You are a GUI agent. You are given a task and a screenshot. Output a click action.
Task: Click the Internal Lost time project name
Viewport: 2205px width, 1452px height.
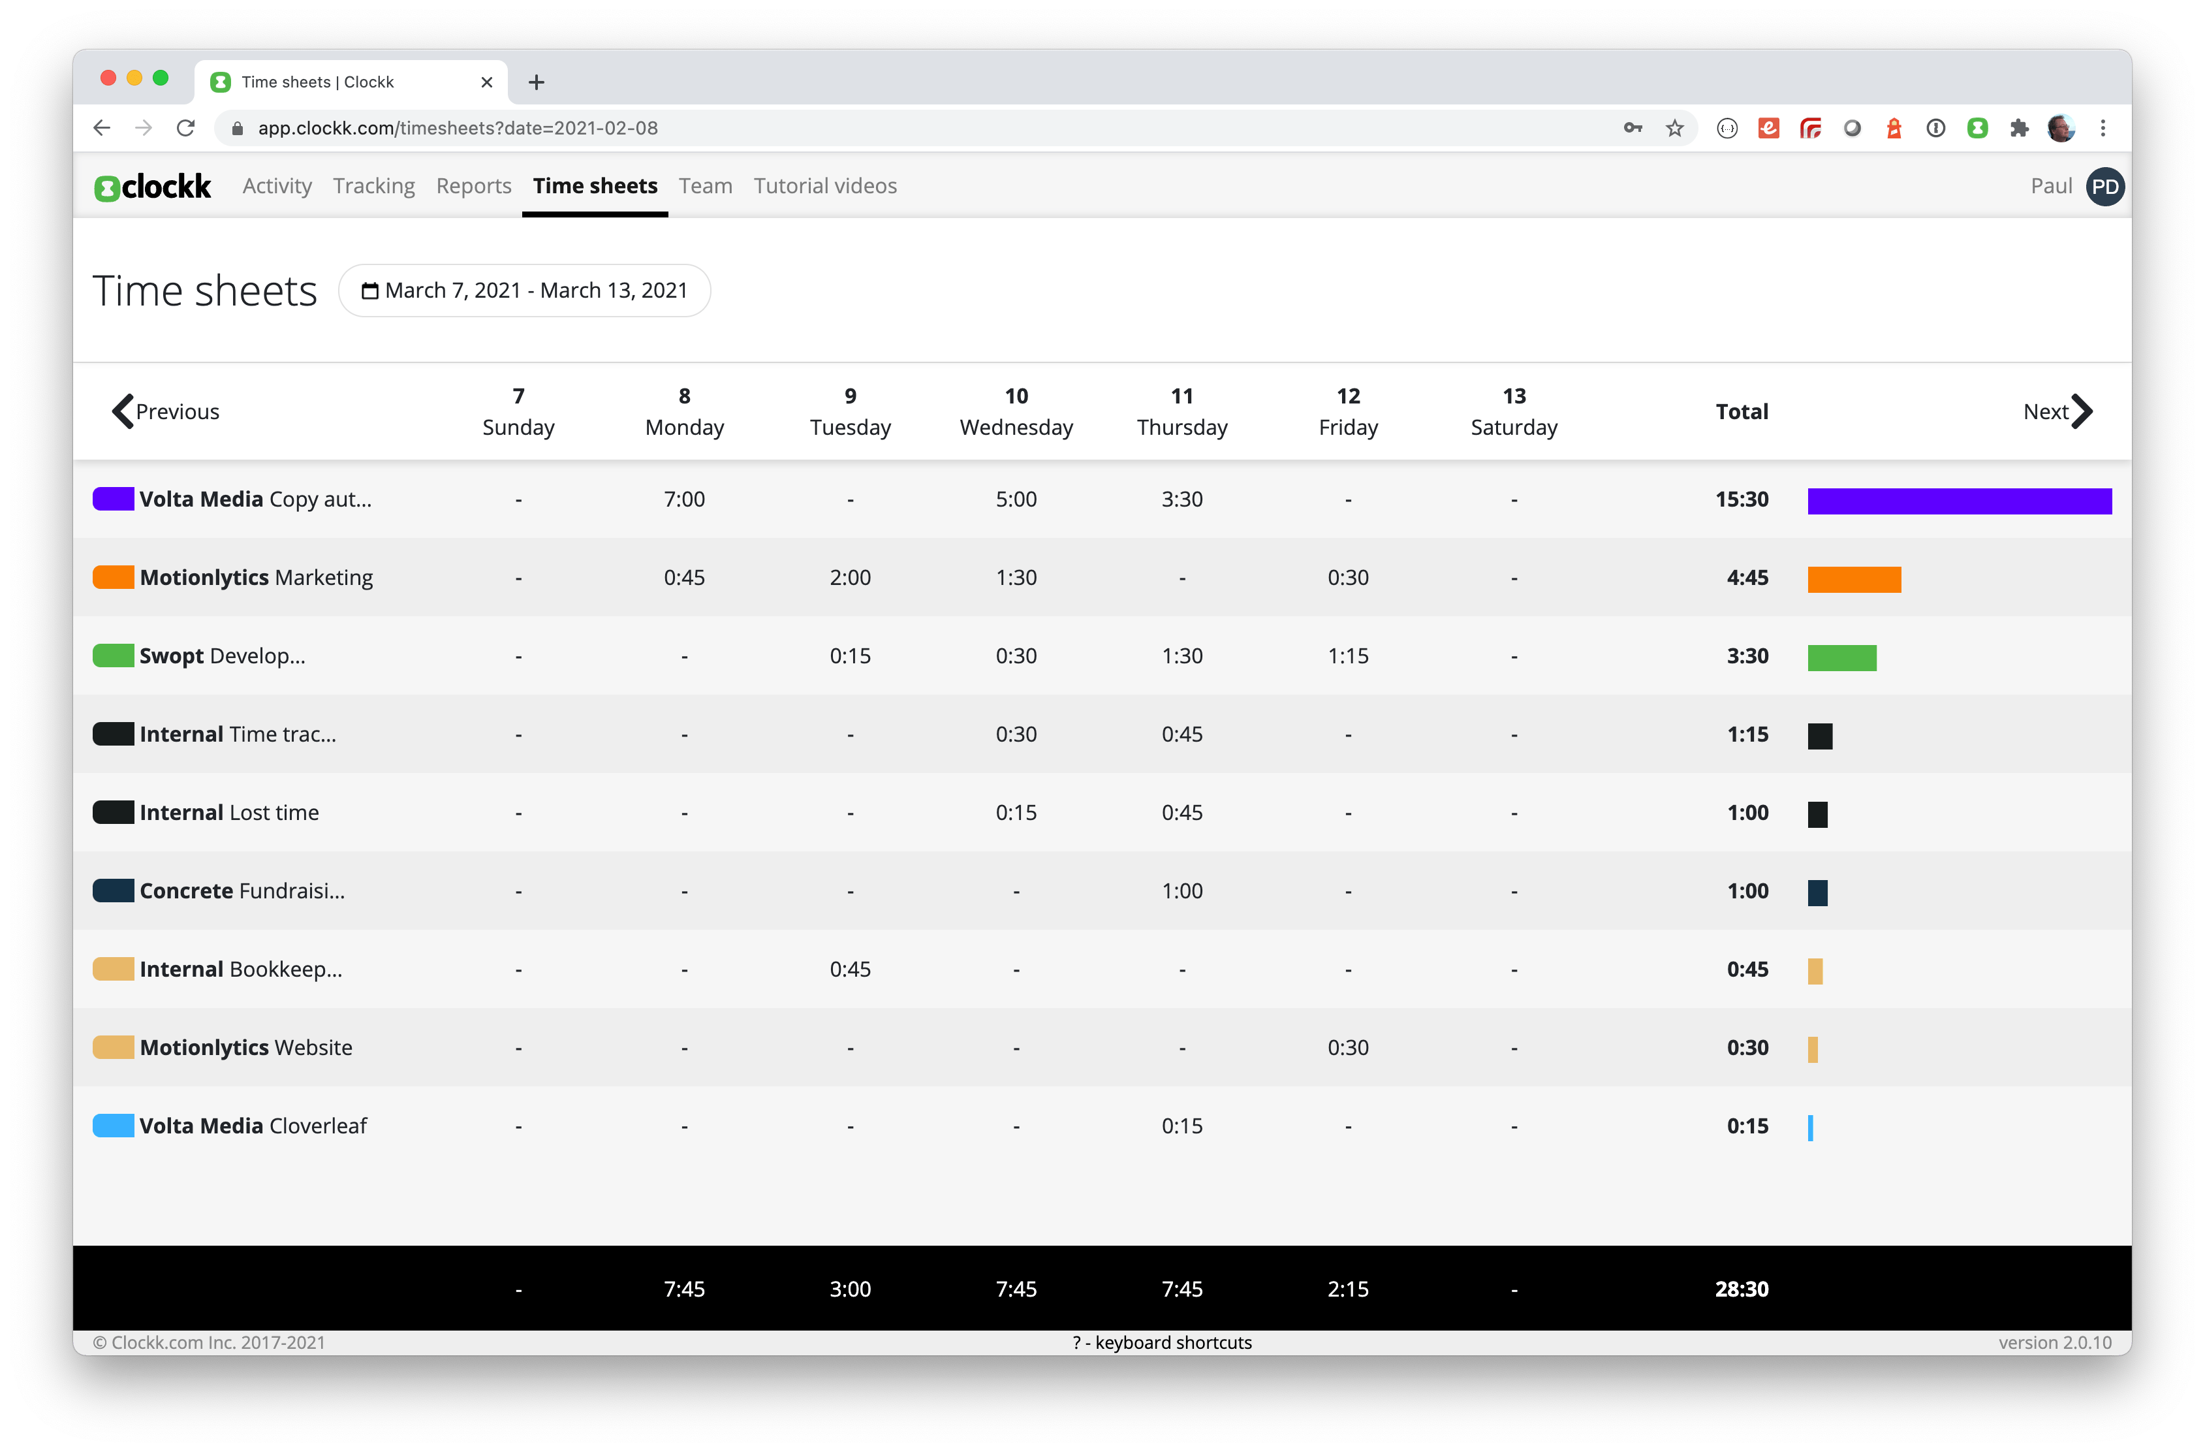click(230, 813)
